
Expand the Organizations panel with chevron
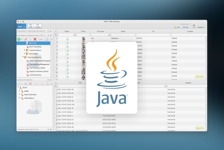pos(48,31)
